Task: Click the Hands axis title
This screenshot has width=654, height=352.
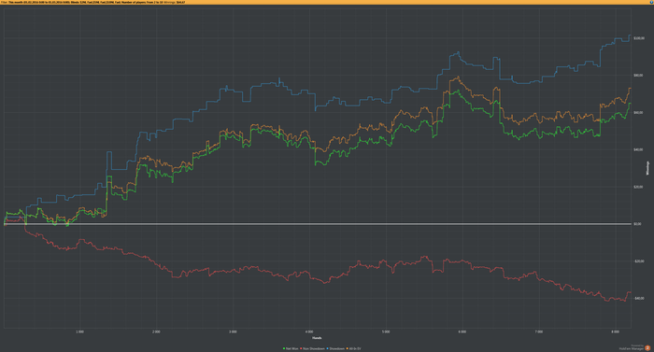Action: pos(317,338)
